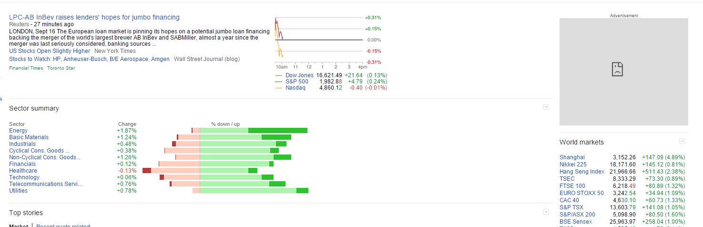Click the intraday market performance chart
Screen dimensions: 703x227
(319, 40)
